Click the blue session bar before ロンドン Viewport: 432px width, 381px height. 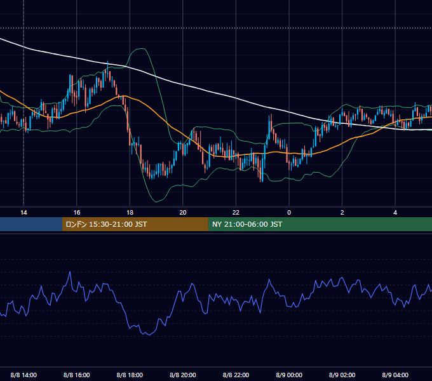coord(31,224)
